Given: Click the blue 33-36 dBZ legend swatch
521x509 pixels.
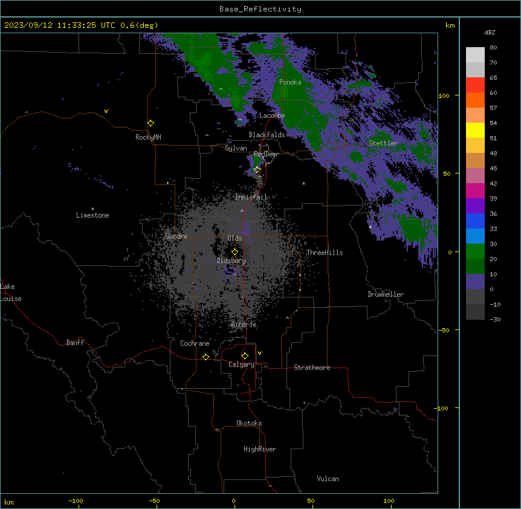Looking at the screenshot, I should pyautogui.click(x=475, y=221).
